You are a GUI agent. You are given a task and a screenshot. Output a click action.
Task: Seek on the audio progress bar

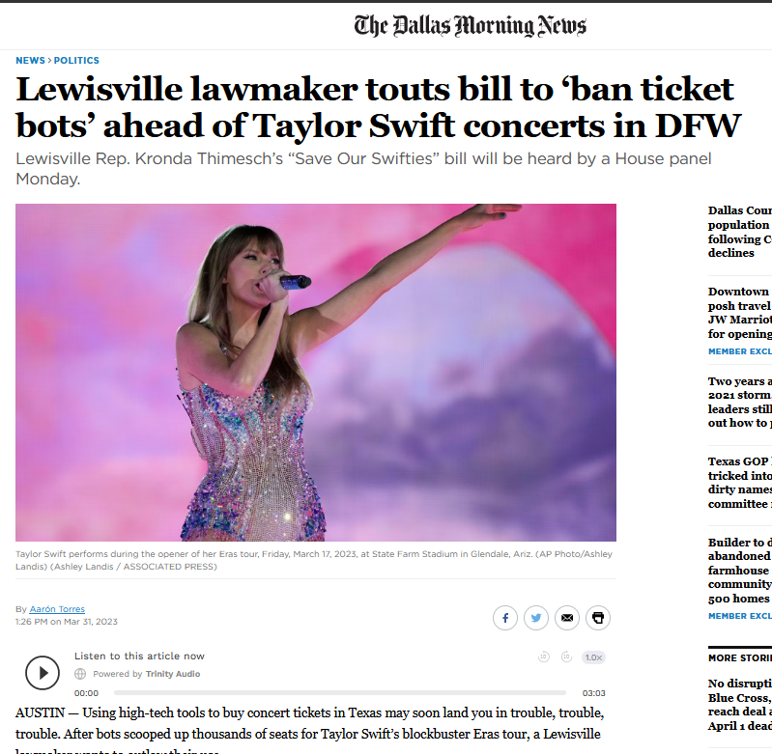[340, 692]
